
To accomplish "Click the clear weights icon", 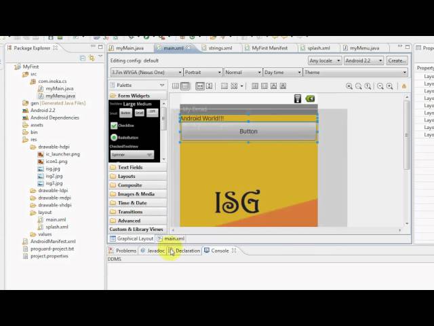I will coord(283,86).
